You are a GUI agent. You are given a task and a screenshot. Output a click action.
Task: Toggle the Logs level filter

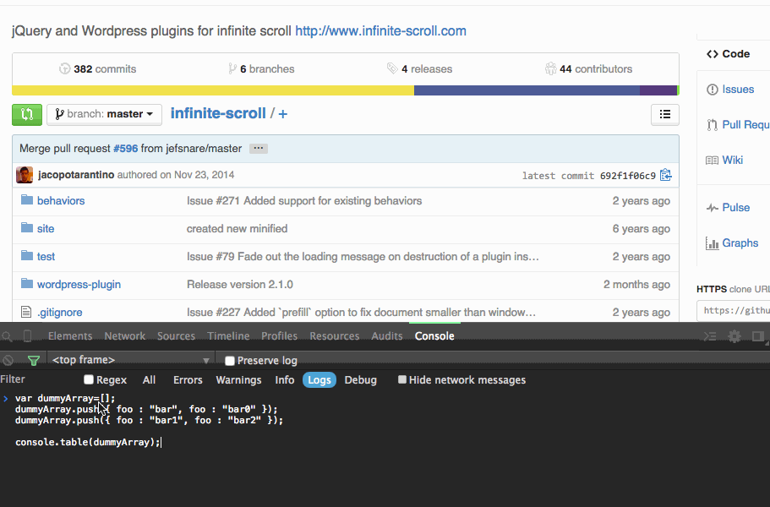319,380
